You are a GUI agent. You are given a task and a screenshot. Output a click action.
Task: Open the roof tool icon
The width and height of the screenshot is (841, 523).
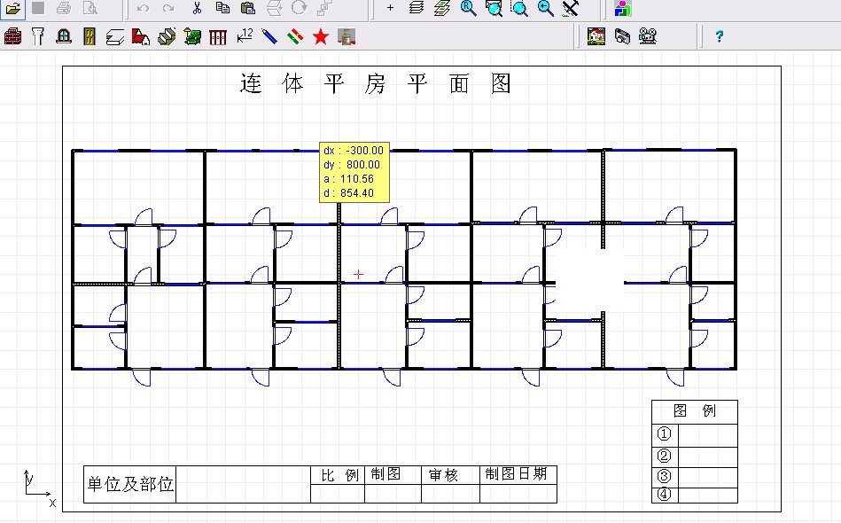pos(141,36)
